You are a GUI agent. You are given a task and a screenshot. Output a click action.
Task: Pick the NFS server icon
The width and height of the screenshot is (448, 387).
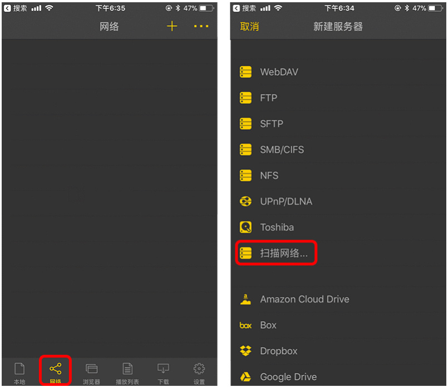[x=245, y=176]
